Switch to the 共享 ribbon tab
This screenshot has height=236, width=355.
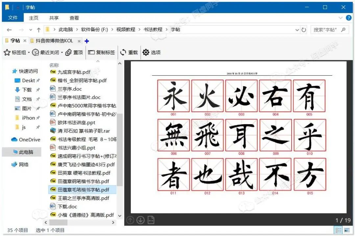[54, 18]
